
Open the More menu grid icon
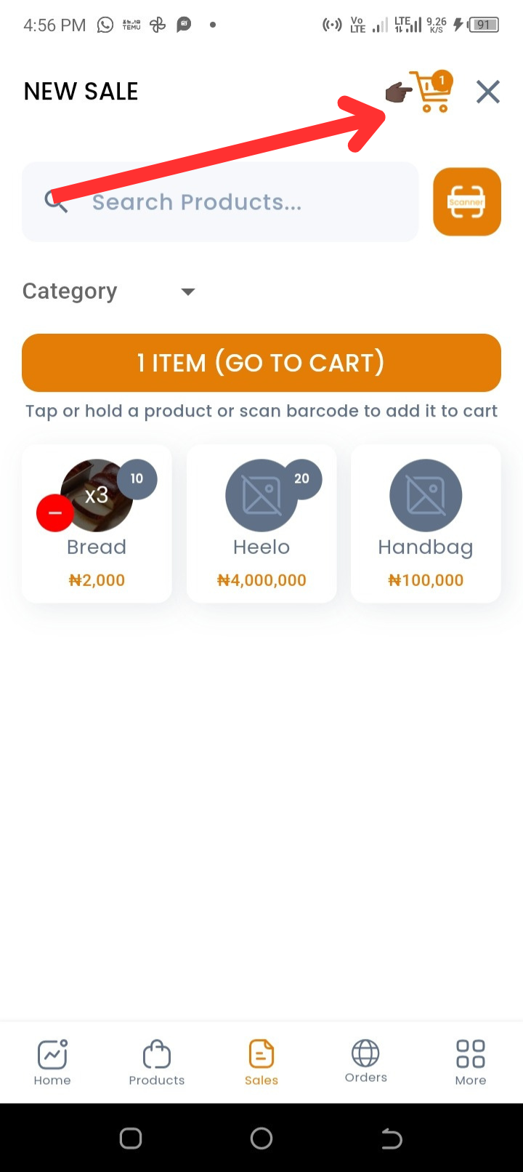tap(470, 1062)
